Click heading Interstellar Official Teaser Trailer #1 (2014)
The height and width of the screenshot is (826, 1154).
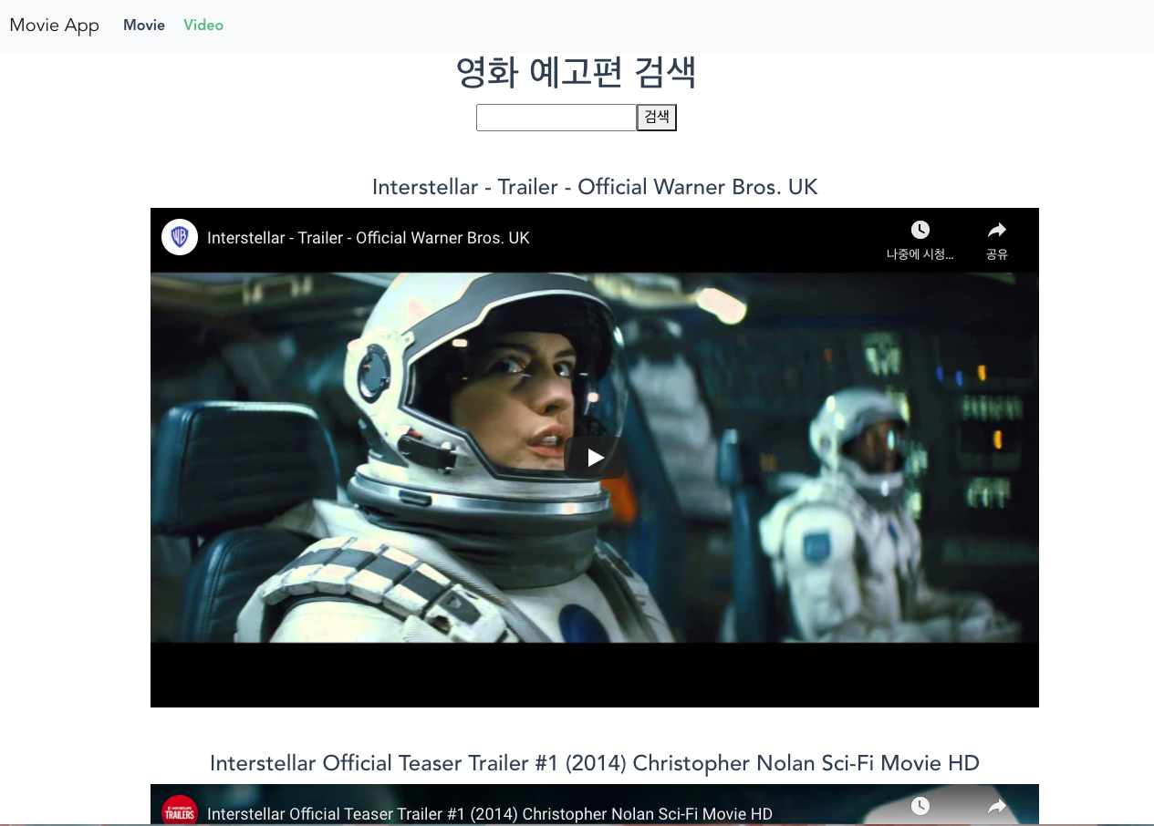pos(595,763)
